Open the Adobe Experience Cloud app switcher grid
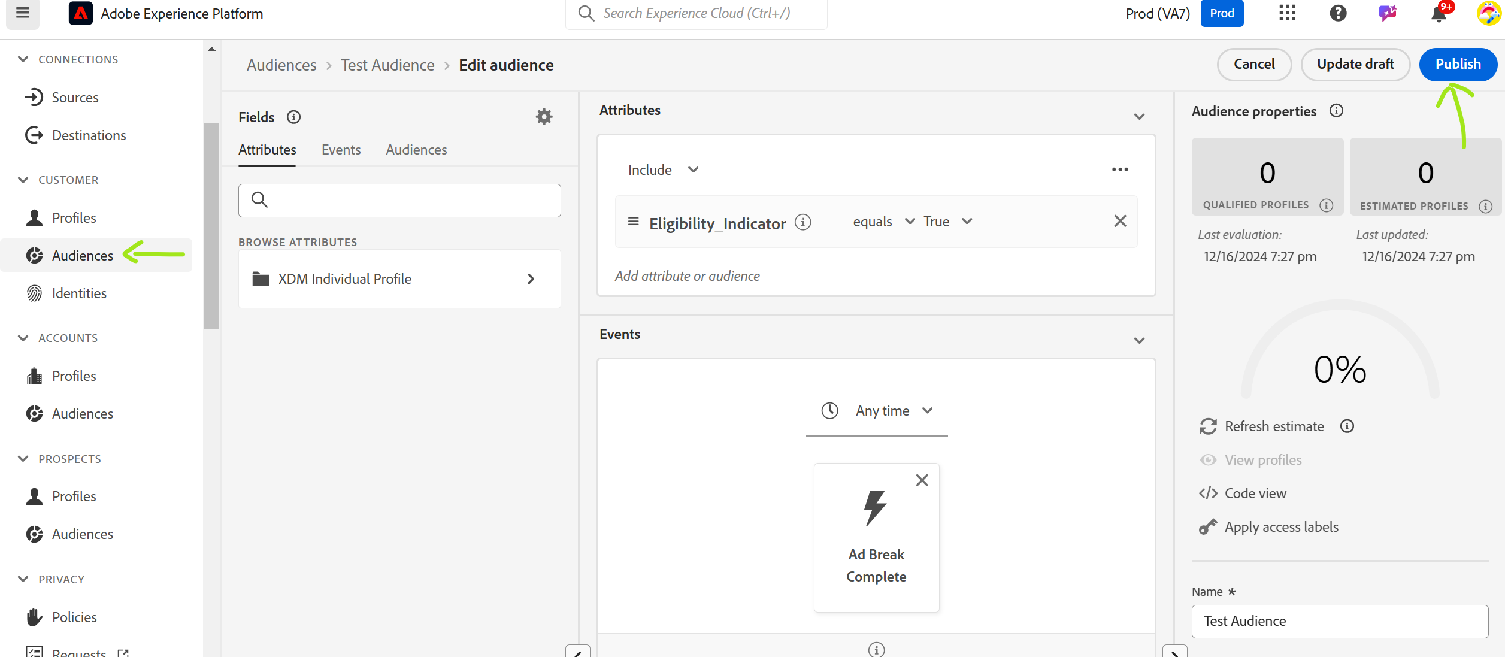1505x657 pixels. (x=1286, y=13)
